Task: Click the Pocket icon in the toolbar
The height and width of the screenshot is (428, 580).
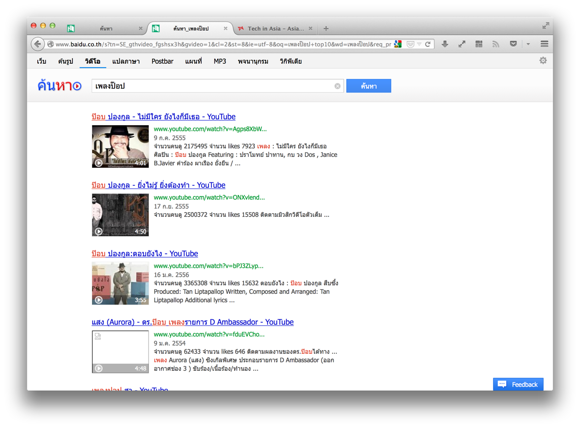Action: tap(513, 44)
